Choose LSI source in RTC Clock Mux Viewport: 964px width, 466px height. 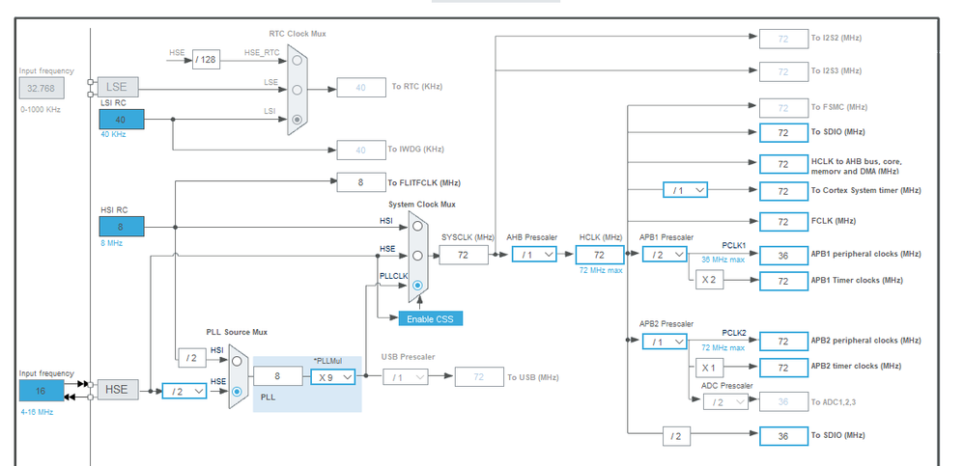297,119
